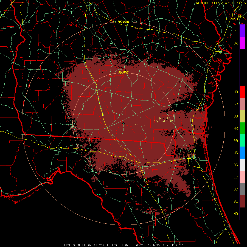
Task: Click the RF purple legend swatch
Action: coord(242,31)
